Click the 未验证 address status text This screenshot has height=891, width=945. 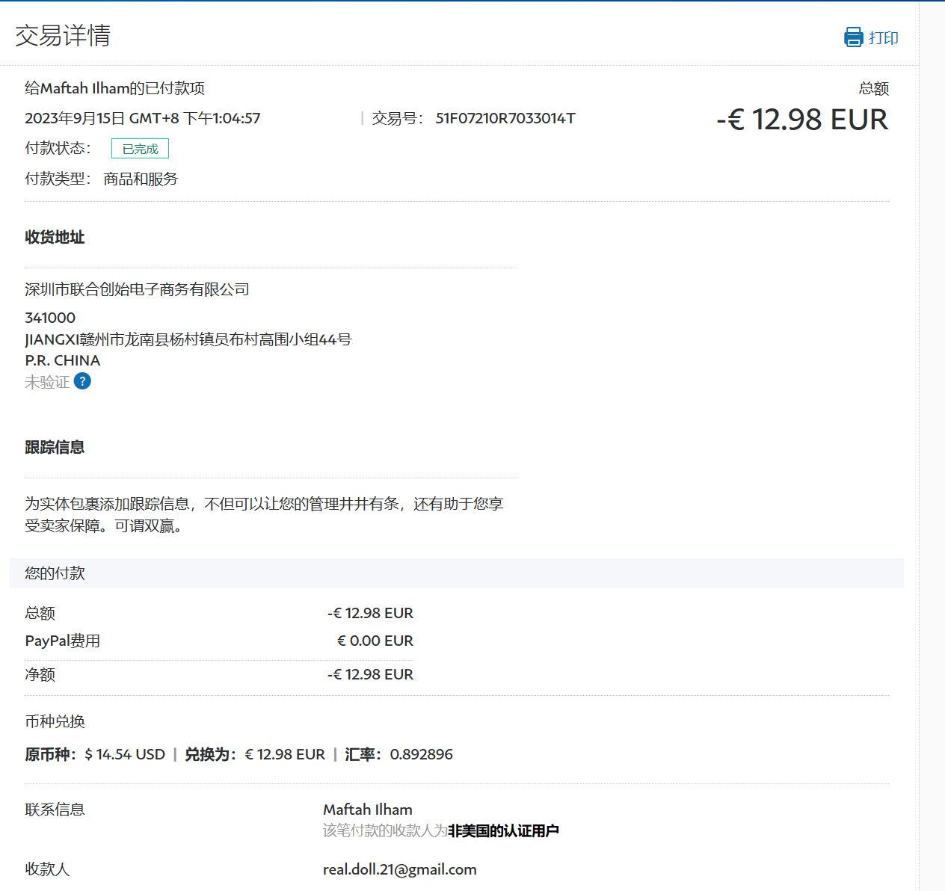tap(47, 382)
